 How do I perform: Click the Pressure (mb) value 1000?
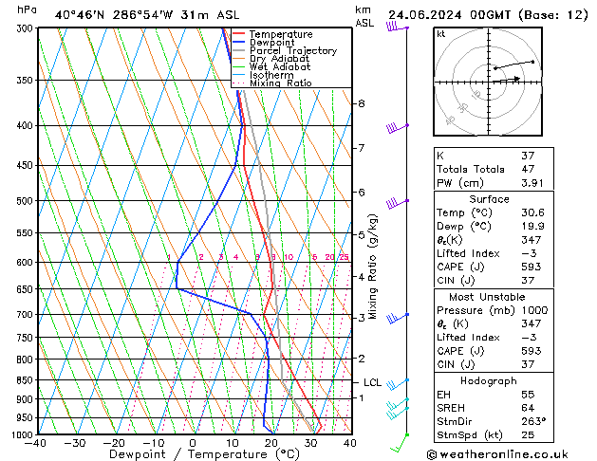534,310
